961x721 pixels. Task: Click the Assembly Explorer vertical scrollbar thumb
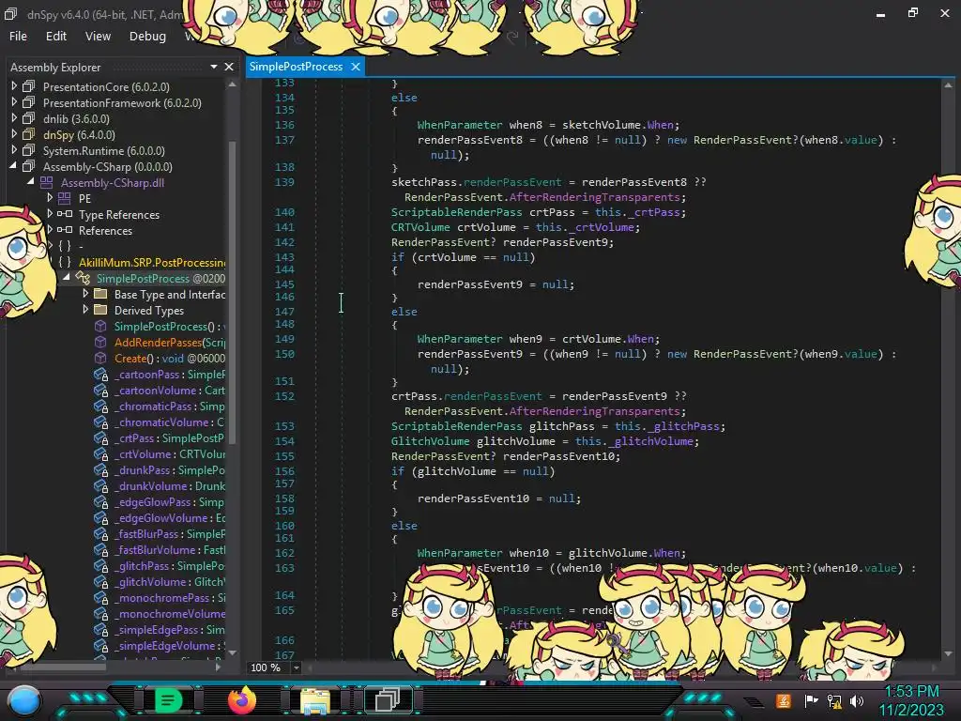[233, 292]
